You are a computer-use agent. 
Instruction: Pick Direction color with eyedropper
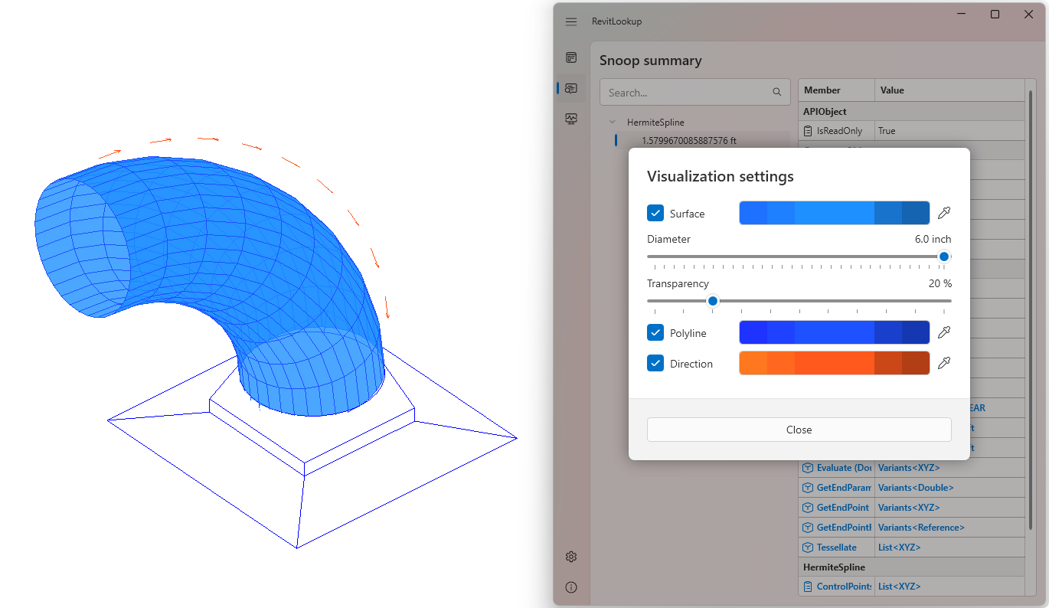(x=944, y=363)
